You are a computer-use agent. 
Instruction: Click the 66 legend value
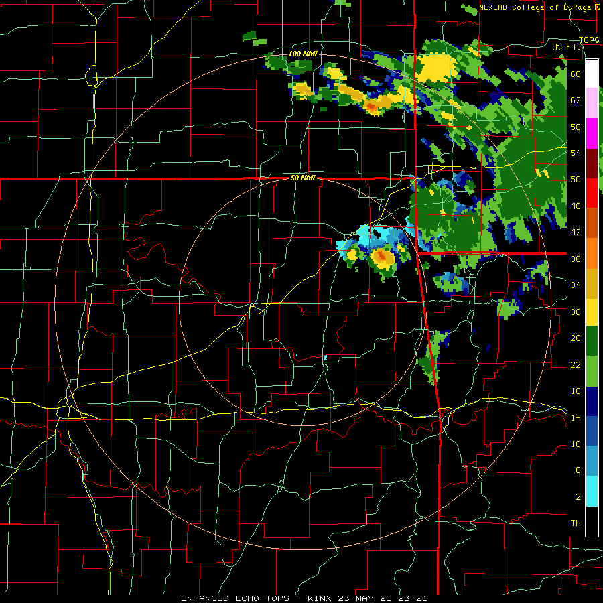[576, 74]
